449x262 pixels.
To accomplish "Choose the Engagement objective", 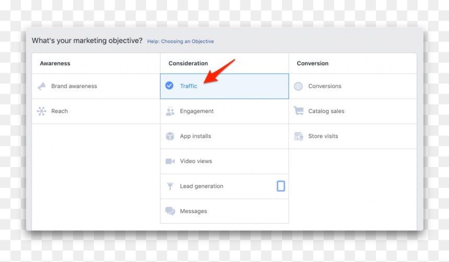I will [224, 111].
